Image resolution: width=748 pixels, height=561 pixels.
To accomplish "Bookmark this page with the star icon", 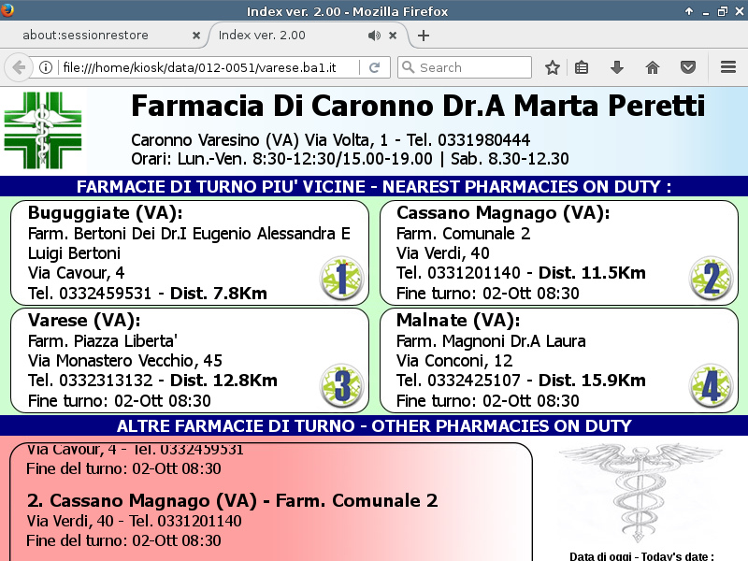I will [x=553, y=67].
